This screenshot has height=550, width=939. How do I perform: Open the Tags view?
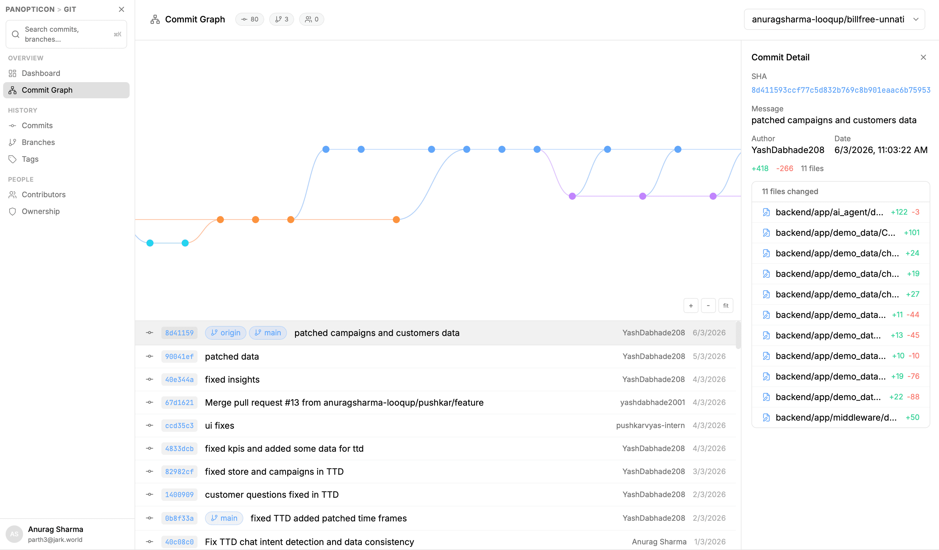point(30,159)
